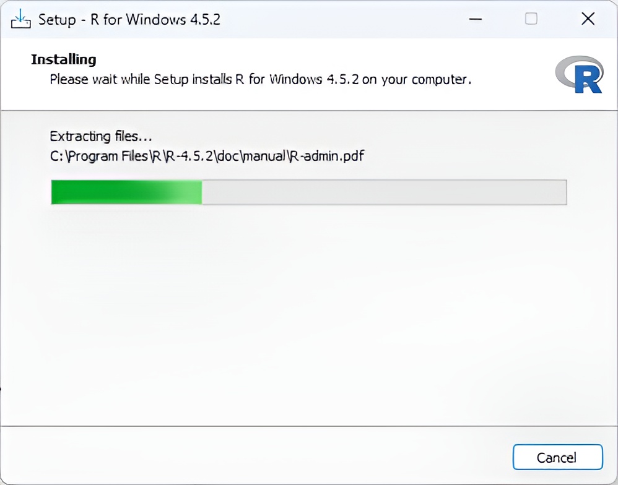Image resolution: width=618 pixels, height=485 pixels.
Task: Click the "Setup - R for Windows 4.5.2" title
Action: 129,19
